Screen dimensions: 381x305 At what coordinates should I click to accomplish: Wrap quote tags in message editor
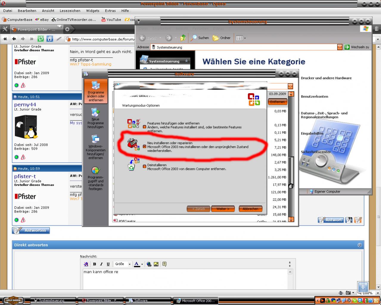[164, 264]
